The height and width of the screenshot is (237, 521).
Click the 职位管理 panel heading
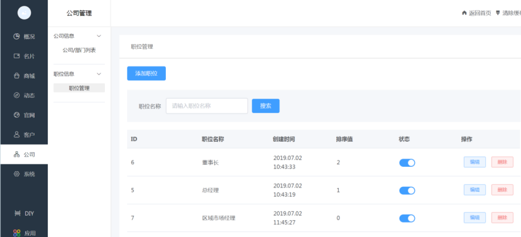142,47
